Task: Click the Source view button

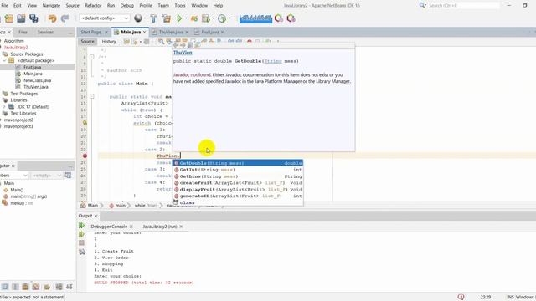Action: point(87,41)
